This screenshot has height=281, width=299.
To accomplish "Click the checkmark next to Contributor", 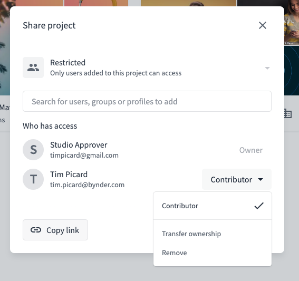I will pos(259,206).
